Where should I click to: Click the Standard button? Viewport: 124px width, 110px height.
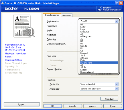point(109,99)
